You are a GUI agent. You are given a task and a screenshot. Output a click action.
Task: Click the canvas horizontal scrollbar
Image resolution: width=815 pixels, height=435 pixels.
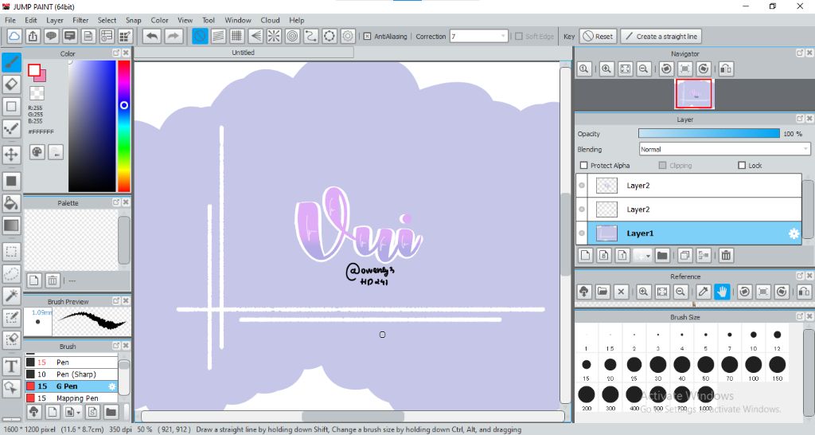tap(353, 416)
